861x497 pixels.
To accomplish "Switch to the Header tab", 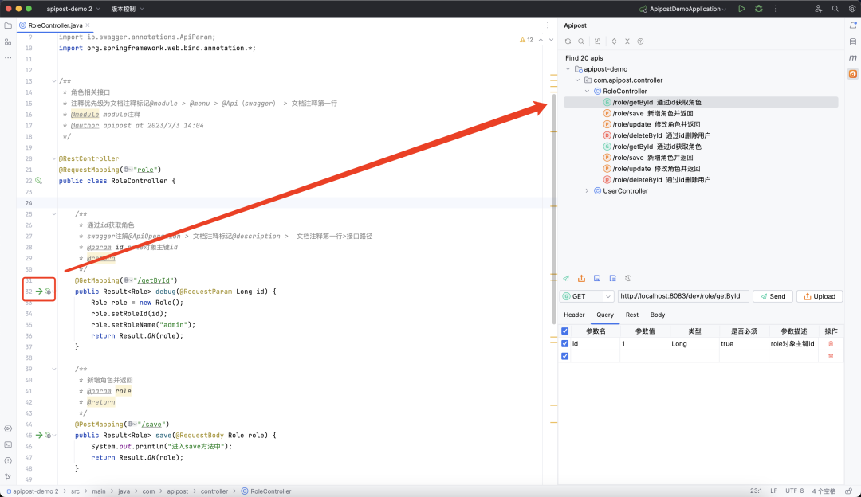I will [574, 315].
